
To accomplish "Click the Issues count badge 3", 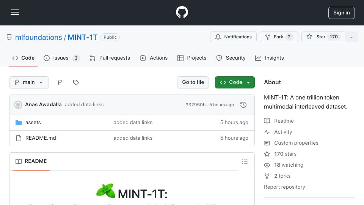I will [76, 58].
